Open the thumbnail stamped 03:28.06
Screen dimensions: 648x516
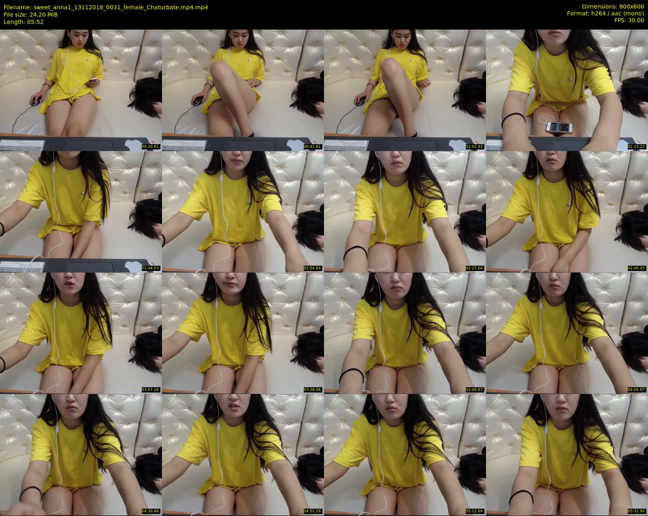tap(243, 333)
